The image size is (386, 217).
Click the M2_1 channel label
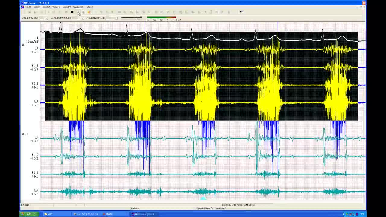tap(35, 83)
